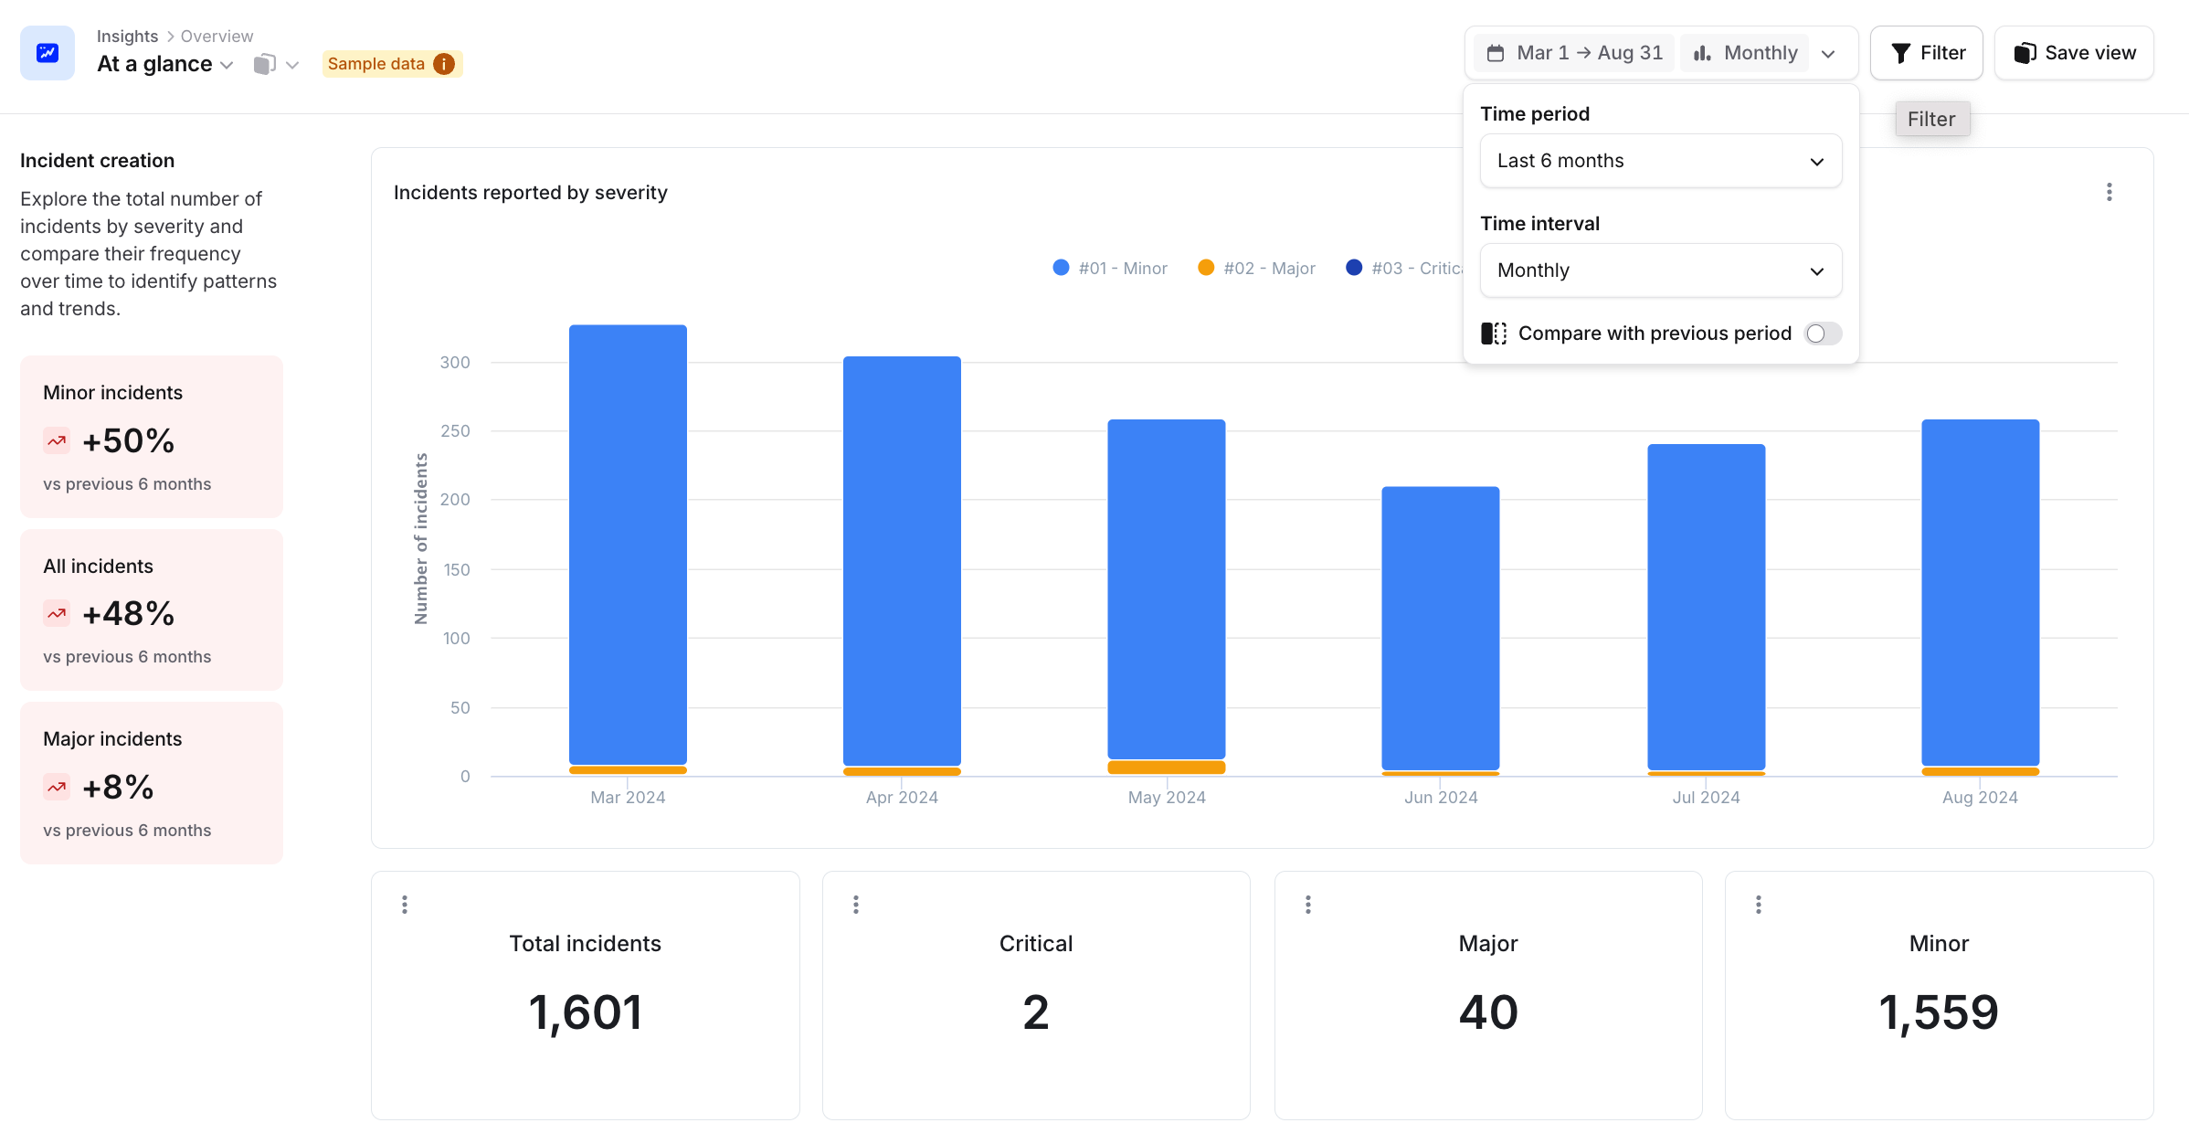The height and width of the screenshot is (1144, 2189).
Task: Toggle #02 - Major legend series
Action: coord(1268,268)
